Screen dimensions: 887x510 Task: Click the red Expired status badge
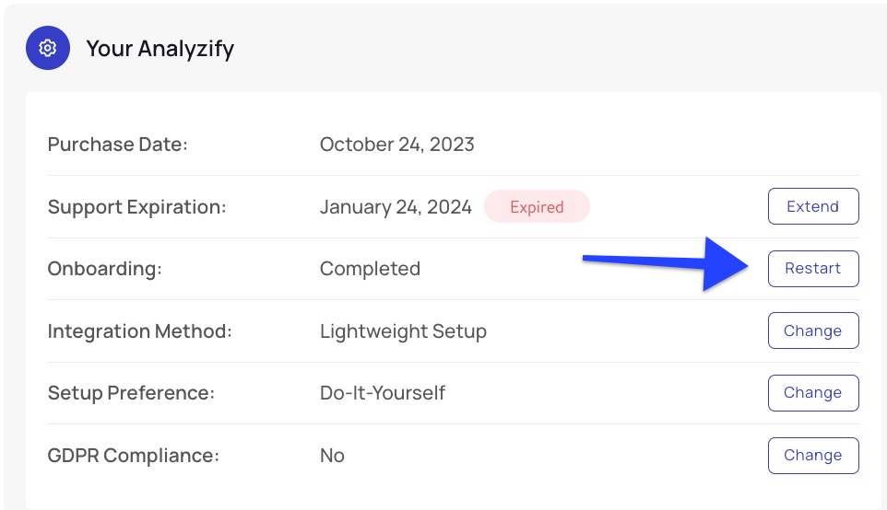537,207
